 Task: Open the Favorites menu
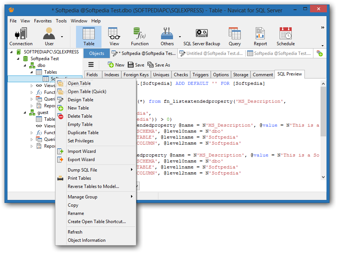(x=43, y=21)
